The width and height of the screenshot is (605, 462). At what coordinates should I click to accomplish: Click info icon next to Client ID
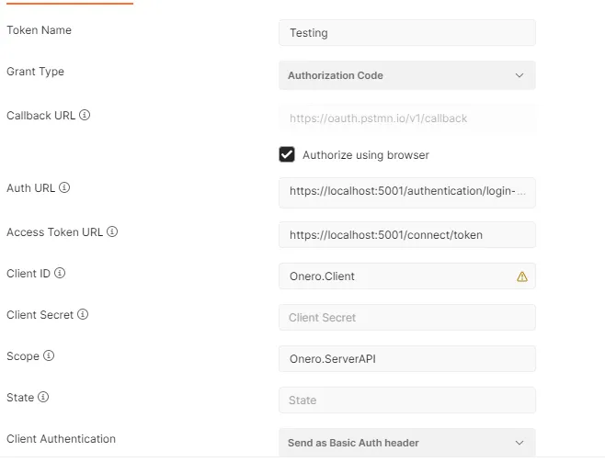(x=60, y=274)
